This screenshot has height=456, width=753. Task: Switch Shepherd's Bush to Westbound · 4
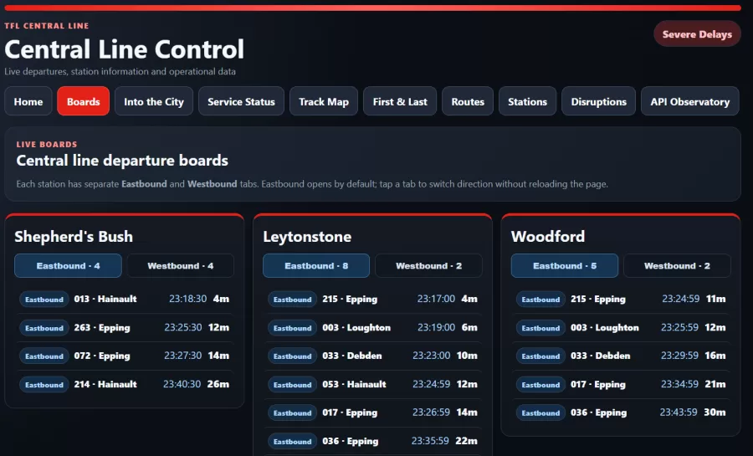180,265
